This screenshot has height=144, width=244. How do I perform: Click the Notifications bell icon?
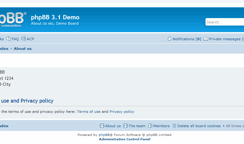point(170,39)
